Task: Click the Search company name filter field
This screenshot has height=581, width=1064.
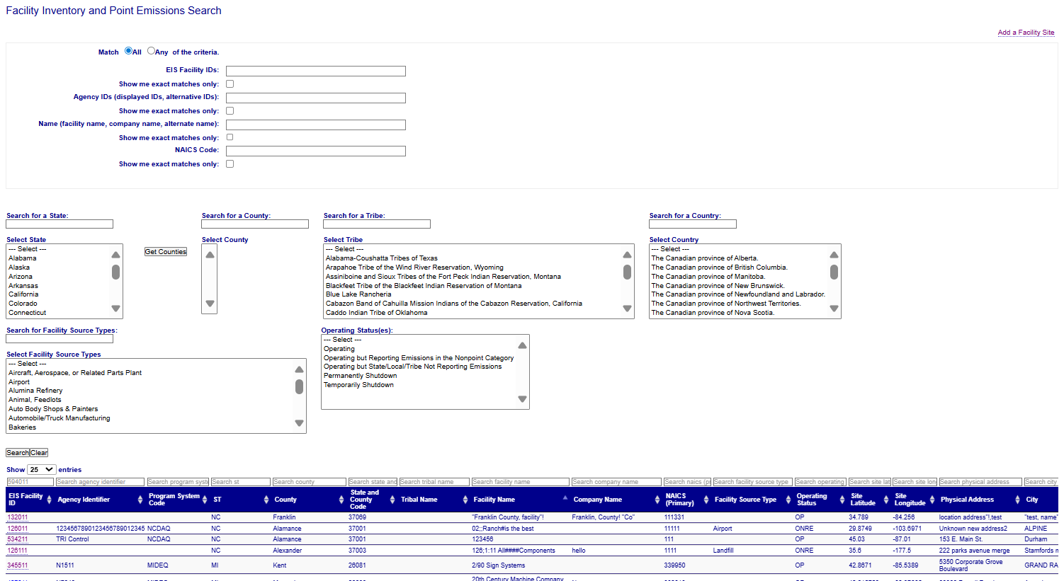Action: pos(616,482)
